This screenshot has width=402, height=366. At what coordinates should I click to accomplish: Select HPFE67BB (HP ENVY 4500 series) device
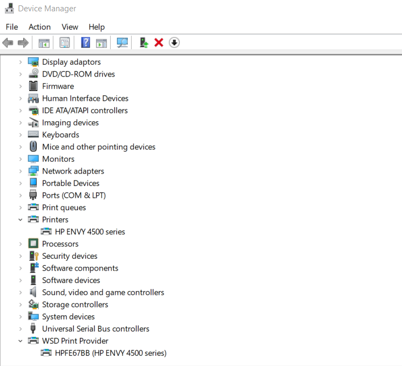[x=111, y=353]
